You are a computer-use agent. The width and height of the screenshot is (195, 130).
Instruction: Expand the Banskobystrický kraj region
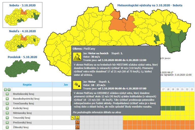7,99
